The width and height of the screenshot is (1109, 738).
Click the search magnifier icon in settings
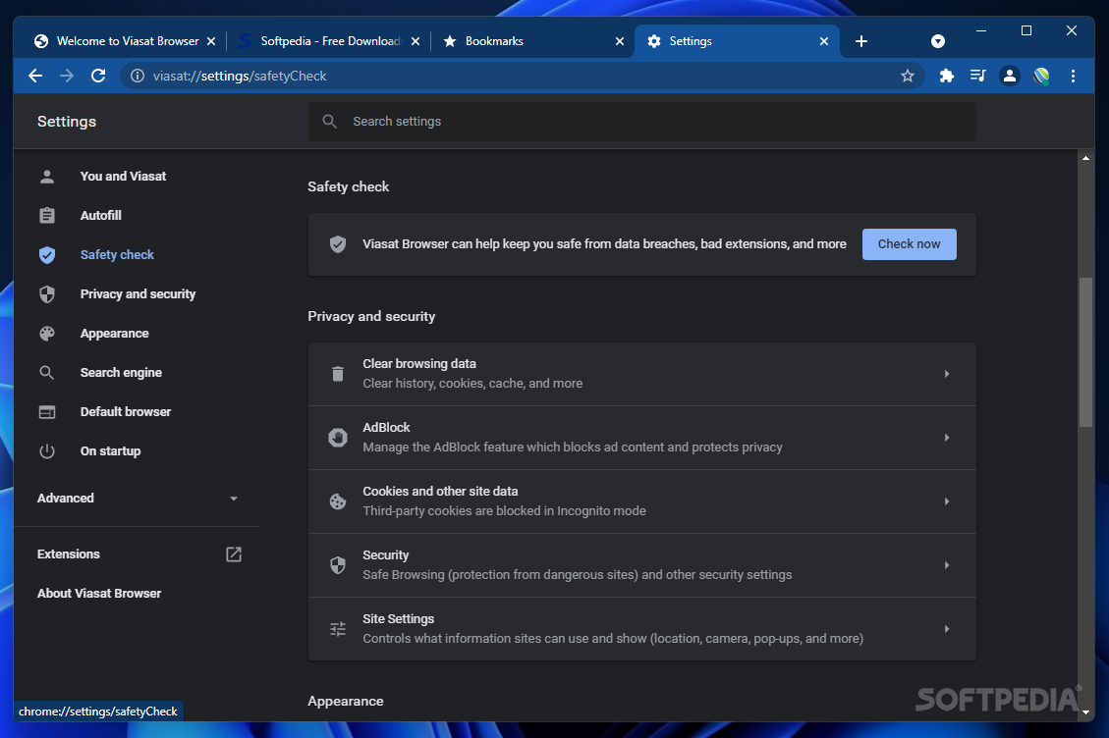pyautogui.click(x=329, y=122)
